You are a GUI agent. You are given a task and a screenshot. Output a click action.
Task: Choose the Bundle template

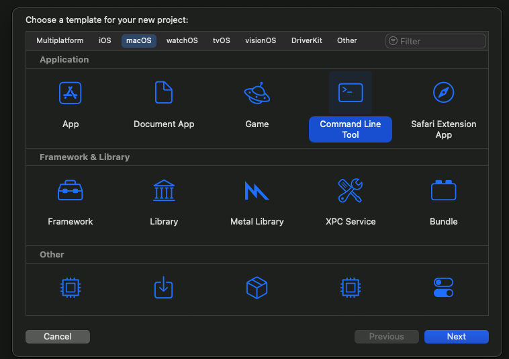pos(443,190)
